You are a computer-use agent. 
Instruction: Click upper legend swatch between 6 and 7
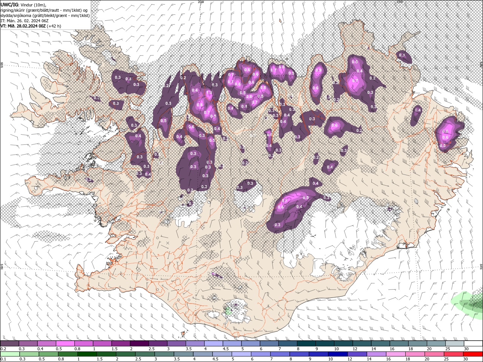(269, 344)
